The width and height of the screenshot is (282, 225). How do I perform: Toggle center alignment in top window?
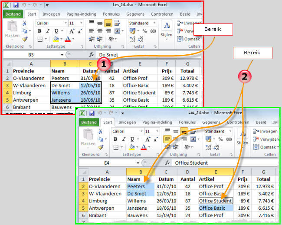point(100,31)
